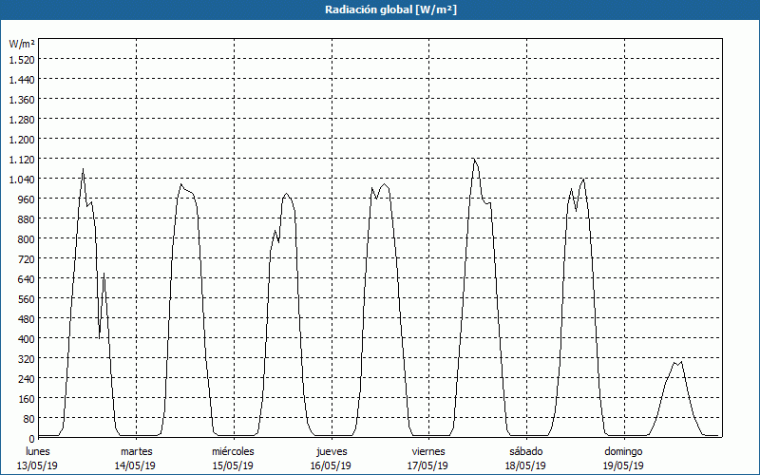The height and width of the screenshot is (475, 760).
Task: Click the 480 y-axis value
Action: point(25,318)
